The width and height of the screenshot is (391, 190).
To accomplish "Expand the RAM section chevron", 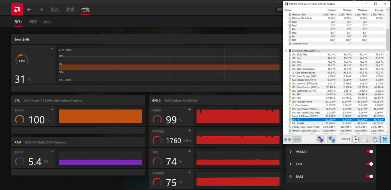I will pos(291,176).
